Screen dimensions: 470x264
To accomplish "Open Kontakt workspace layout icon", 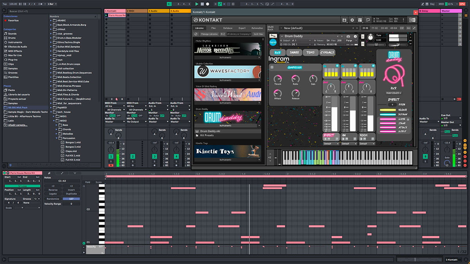I will pos(360,20).
